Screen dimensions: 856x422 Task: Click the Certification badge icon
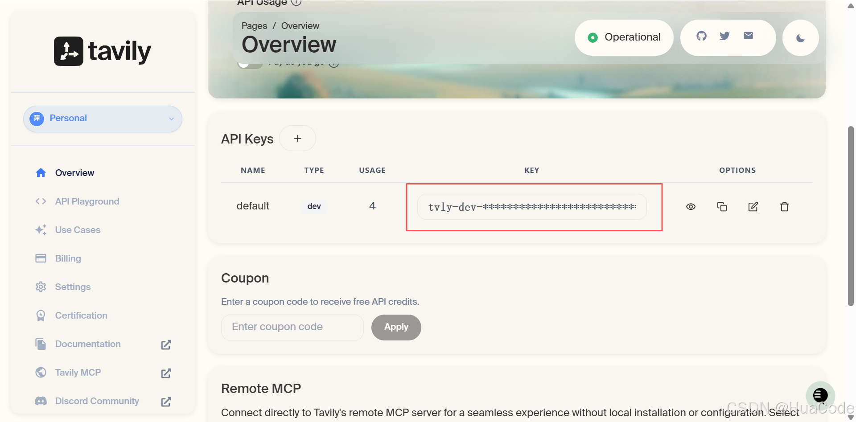[x=41, y=315]
